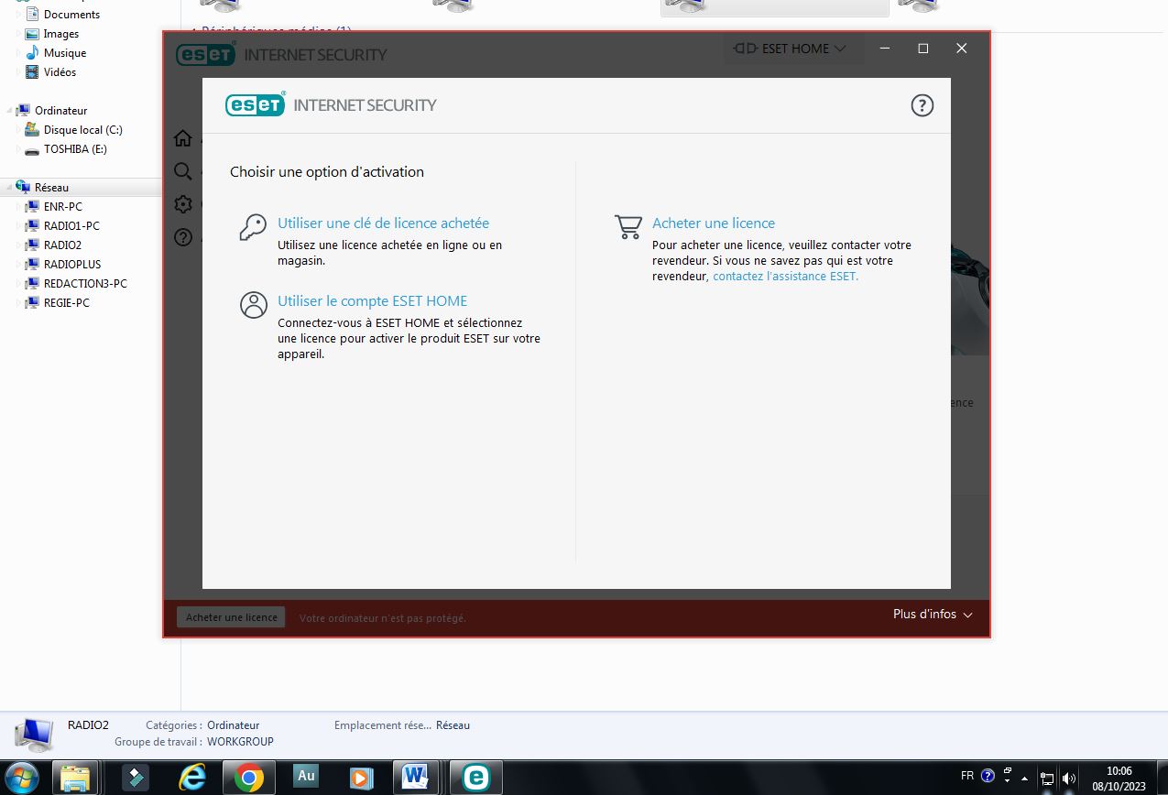Click the network tray icon

(x=1047, y=779)
